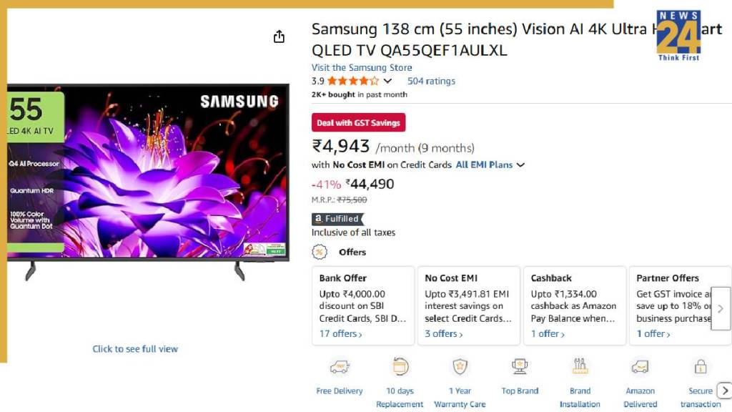Visit the Samsung Store link
Viewport: 732px width, 412px height.
[362, 68]
